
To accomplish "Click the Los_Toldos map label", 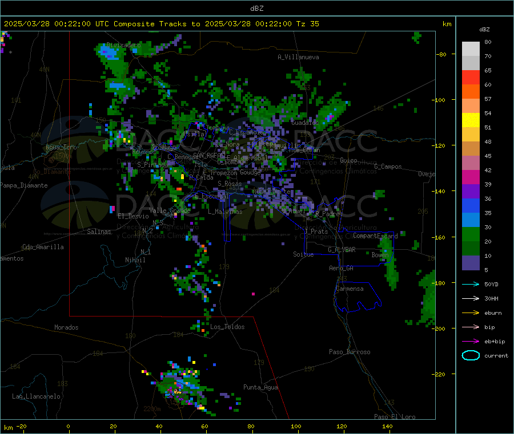I will 227,327.
